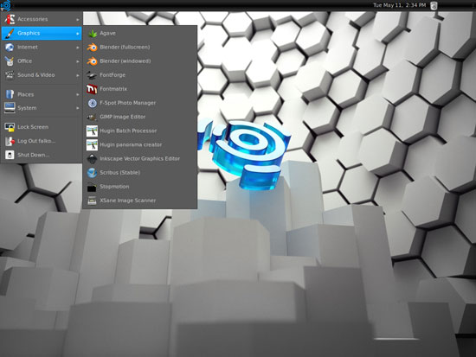Open the System menu
The height and width of the screenshot is (357, 476).
click(x=42, y=108)
